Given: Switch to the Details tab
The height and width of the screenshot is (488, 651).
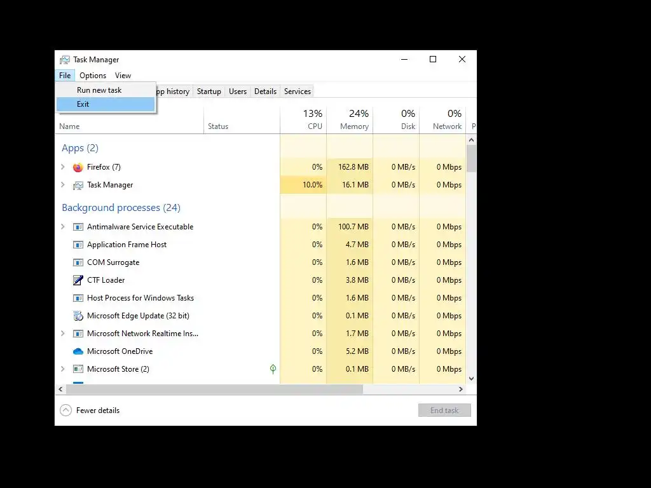Looking at the screenshot, I should 265,91.
